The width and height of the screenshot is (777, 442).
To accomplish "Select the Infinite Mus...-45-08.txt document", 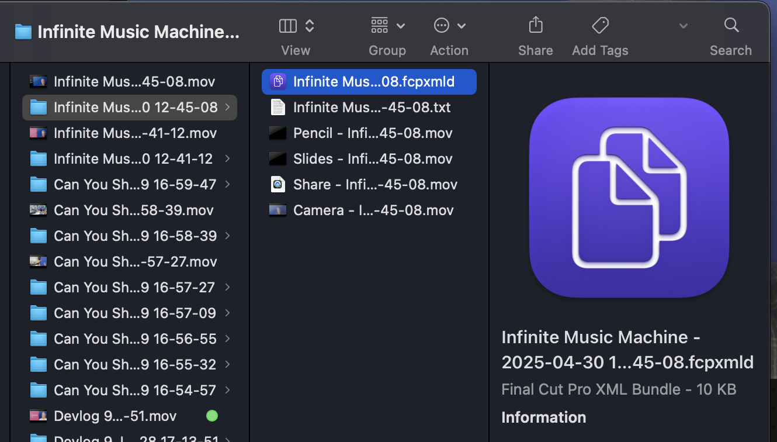I will [372, 108].
